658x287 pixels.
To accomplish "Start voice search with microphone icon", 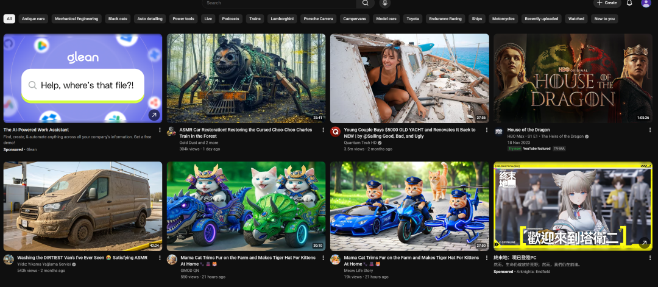I will tap(384, 3).
